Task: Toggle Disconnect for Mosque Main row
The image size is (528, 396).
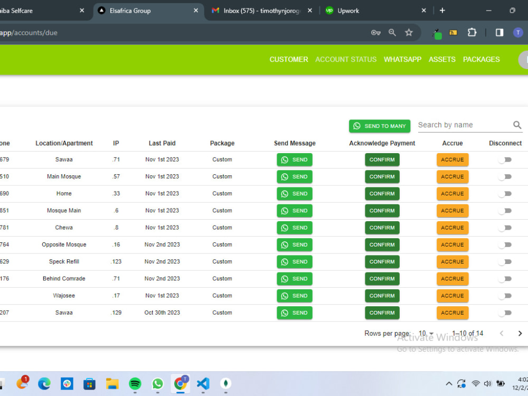Action: 505,211
